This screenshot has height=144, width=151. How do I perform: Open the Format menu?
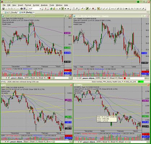(28, 5)
